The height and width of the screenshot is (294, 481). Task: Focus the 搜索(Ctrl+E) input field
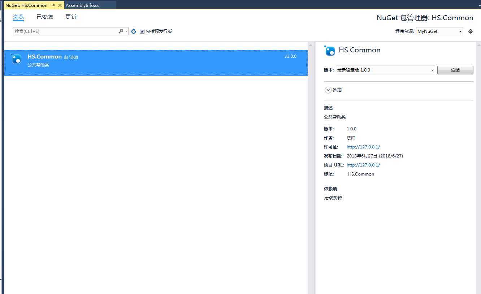[x=66, y=31]
